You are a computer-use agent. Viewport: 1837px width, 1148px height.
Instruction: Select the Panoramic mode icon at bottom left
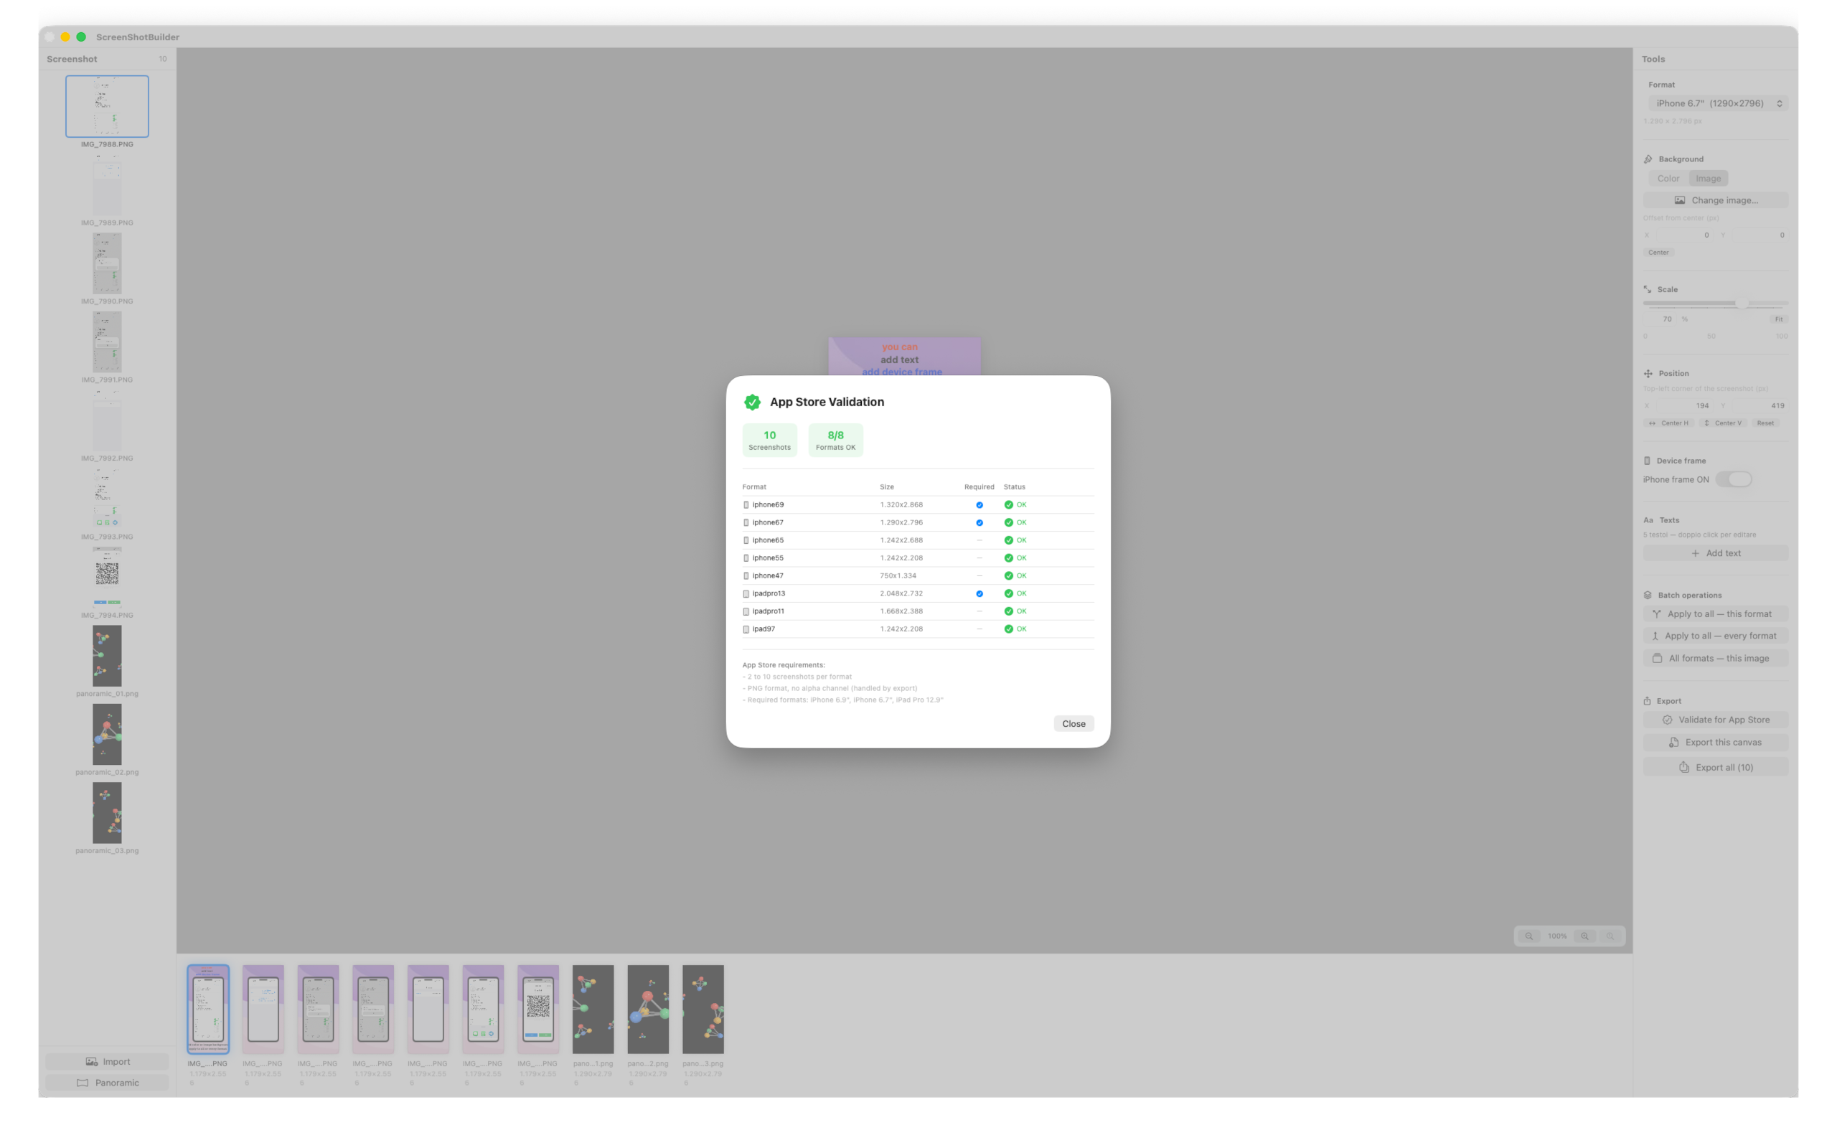point(84,1082)
